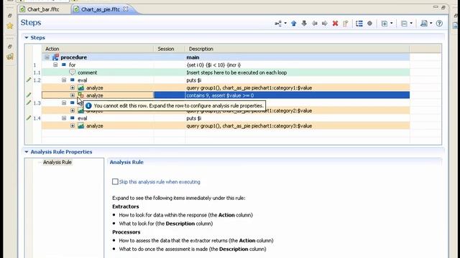
Task: Click the blue step list toolbar icon
Action: point(359,24)
